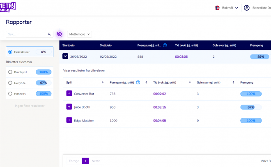Click the Edge Matcher game name
Viewport: 271px width, 167px height.
point(84,120)
